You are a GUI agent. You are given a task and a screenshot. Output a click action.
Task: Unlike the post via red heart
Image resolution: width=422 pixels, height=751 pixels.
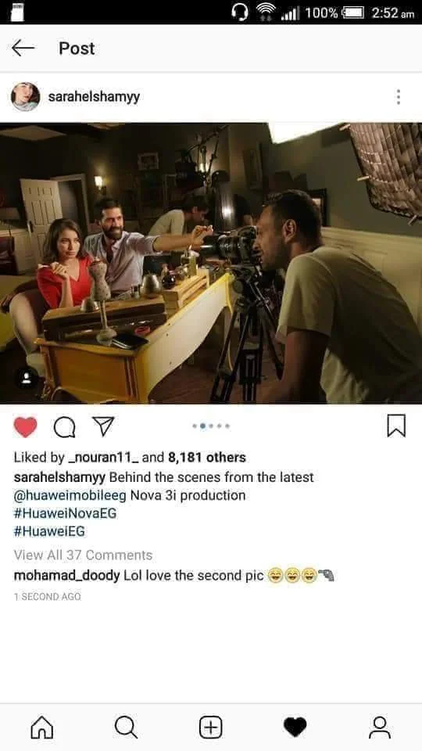(x=25, y=427)
